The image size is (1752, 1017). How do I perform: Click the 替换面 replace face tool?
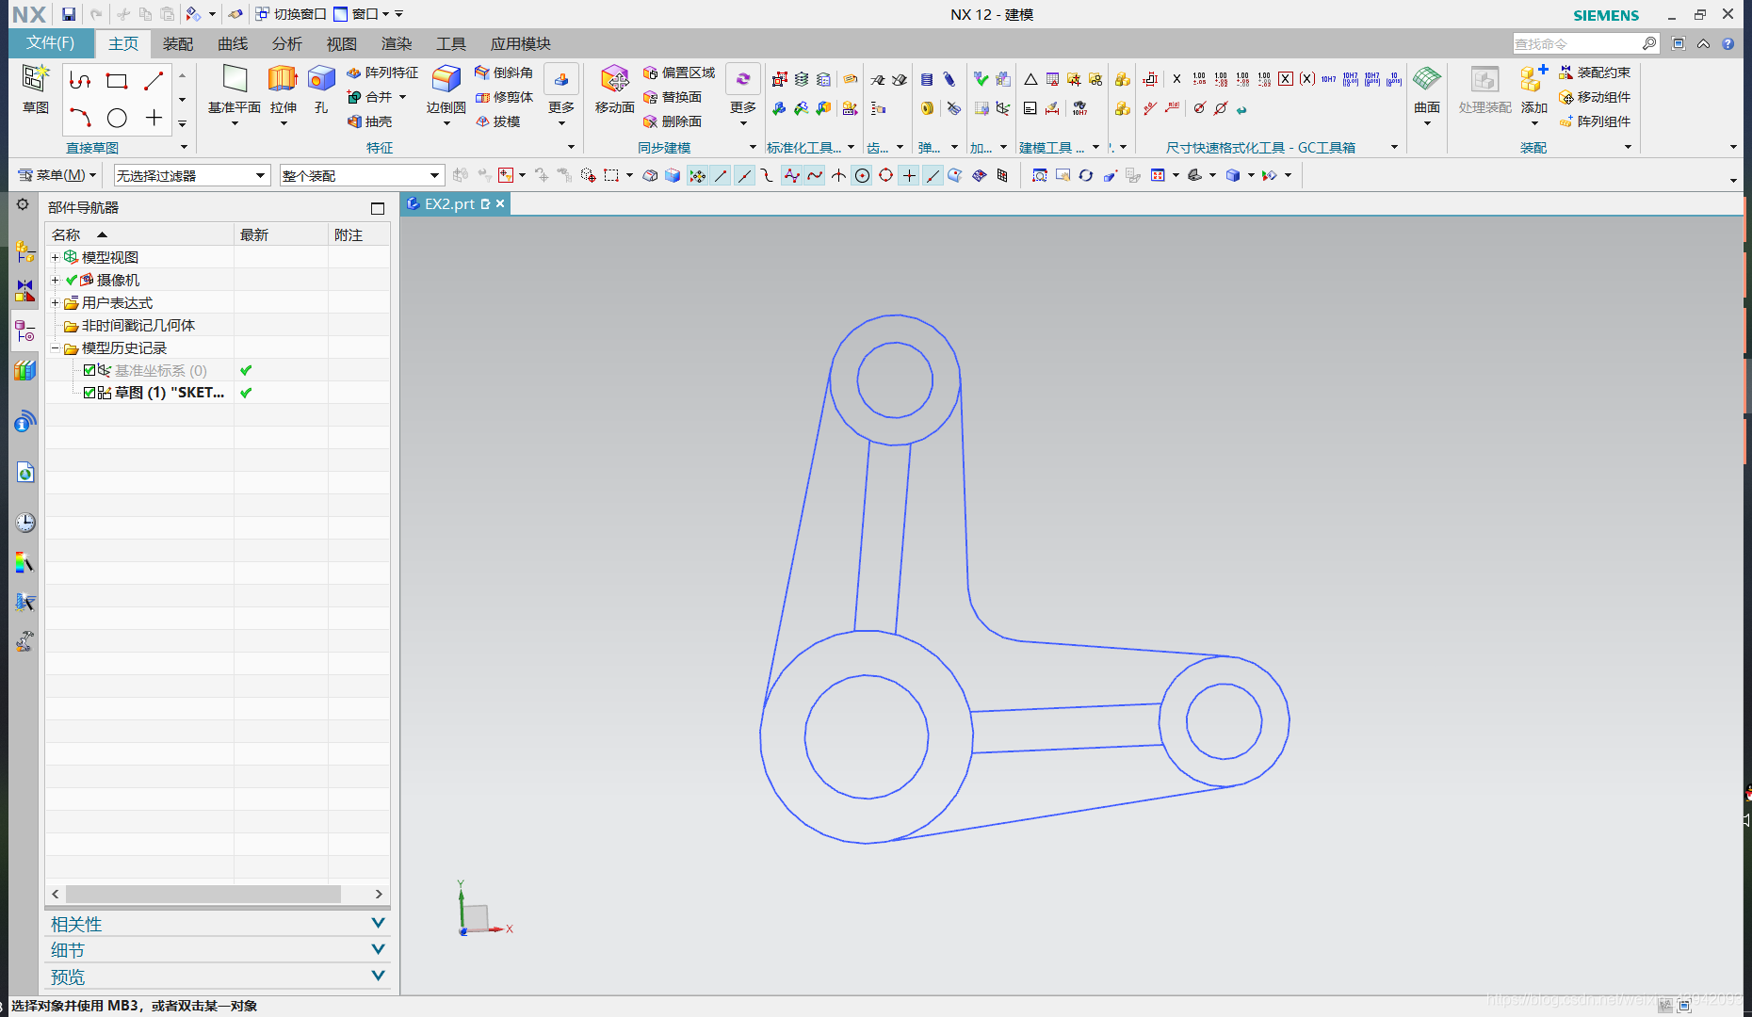pyautogui.click(x=673, y=97)
